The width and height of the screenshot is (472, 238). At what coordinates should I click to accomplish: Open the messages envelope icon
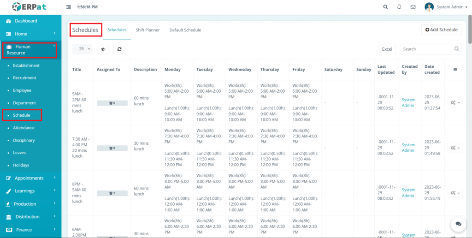pos(413,7)
